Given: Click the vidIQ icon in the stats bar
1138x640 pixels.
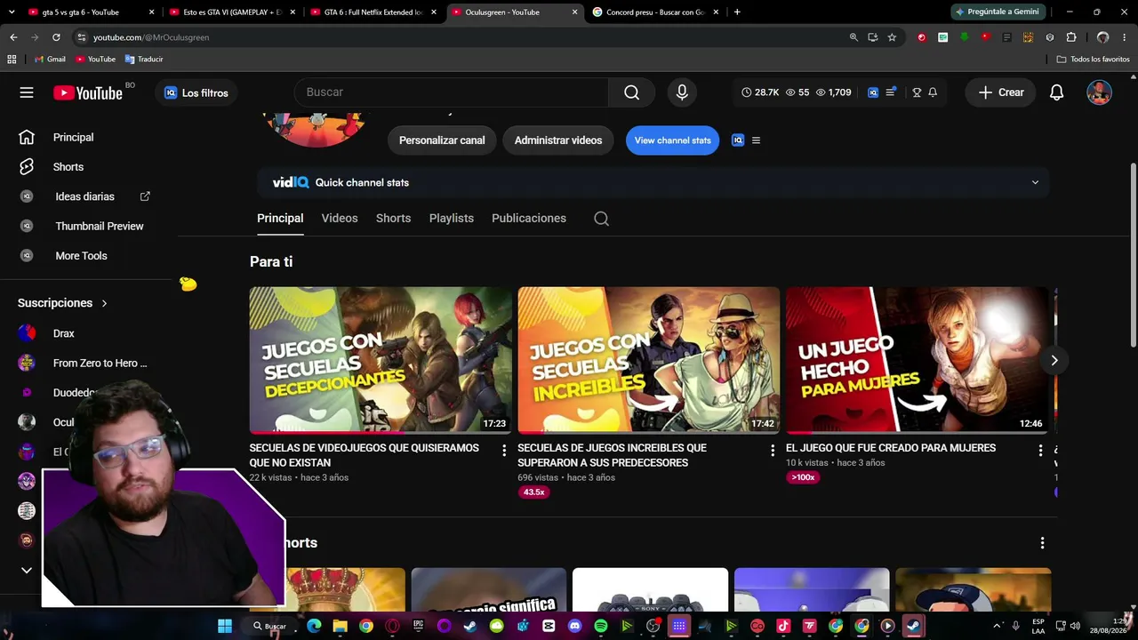Looking at the screenshot, I should pos(873,92).
